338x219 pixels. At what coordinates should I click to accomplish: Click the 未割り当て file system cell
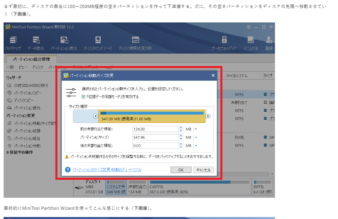239,102
